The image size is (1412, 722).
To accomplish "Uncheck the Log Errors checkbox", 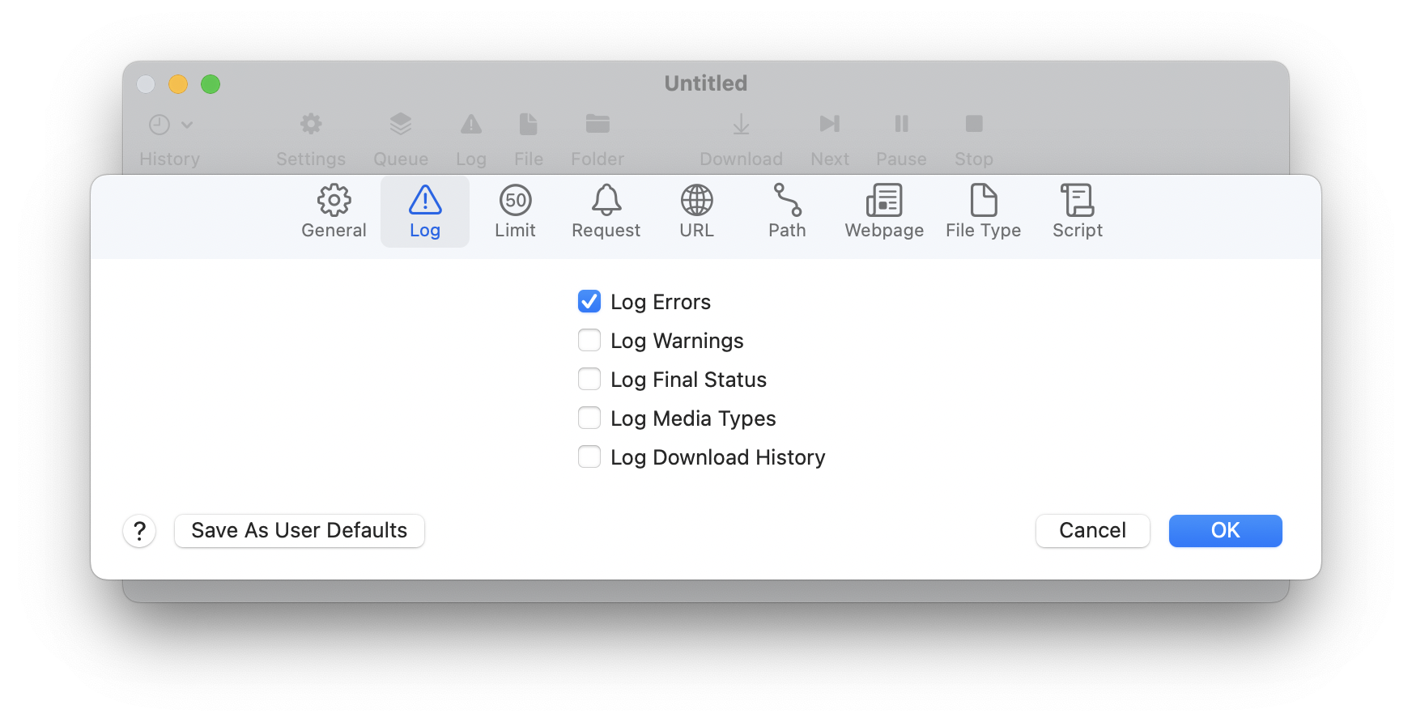I will pos(589,301).
